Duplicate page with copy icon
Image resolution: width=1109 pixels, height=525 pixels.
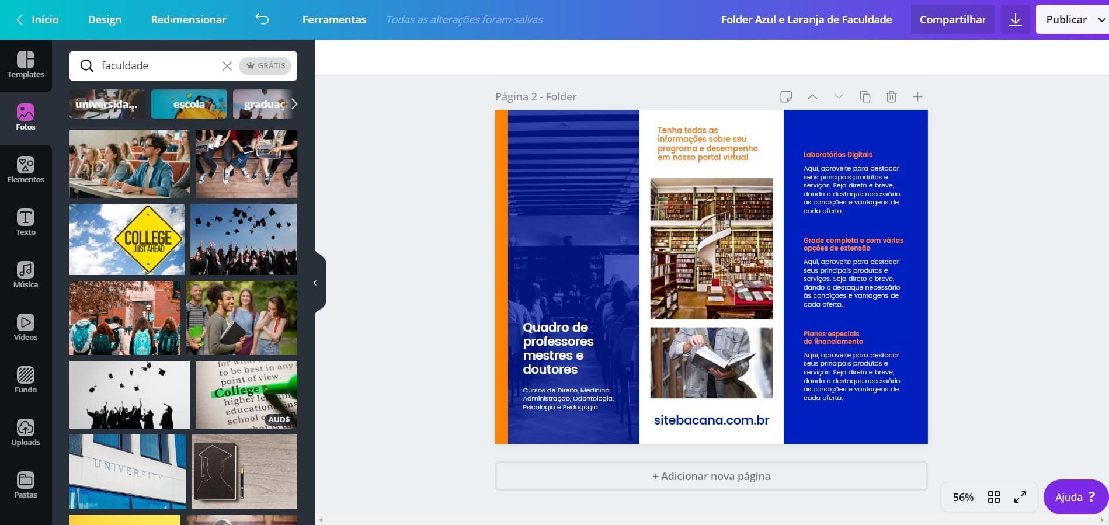[x=865, y=97]
